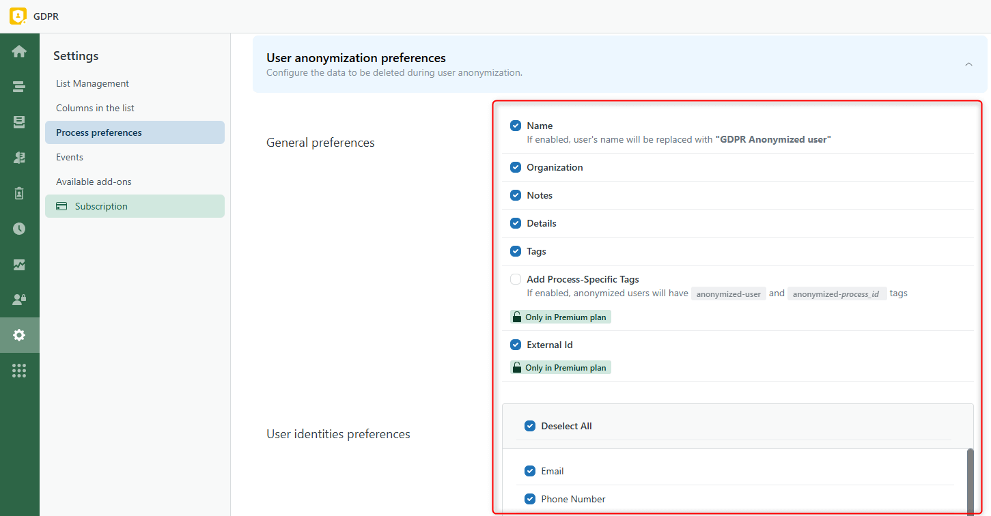Click the lock icon under Add Process-Specific Tags
Viewport: 991px width, 516px height.
coord(516,317)
